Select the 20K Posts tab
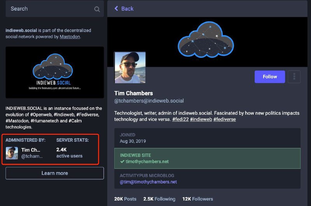 (125, 199)
